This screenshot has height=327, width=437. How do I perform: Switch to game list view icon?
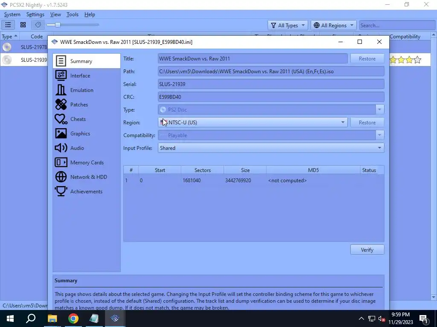(x=8, y=25)
